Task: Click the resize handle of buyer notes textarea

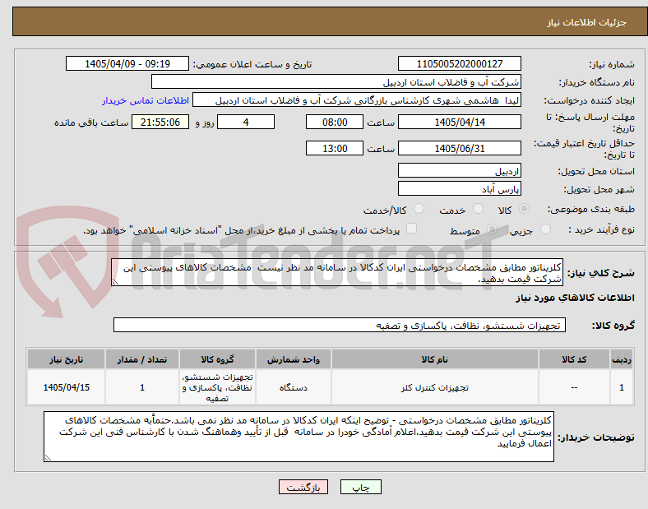Action: pos(48,458)
